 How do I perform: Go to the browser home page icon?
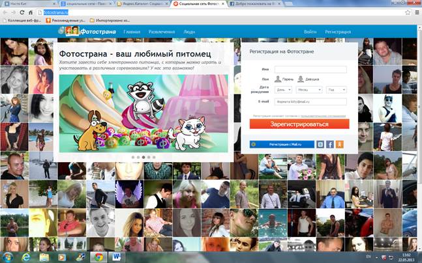coord(31,12)
